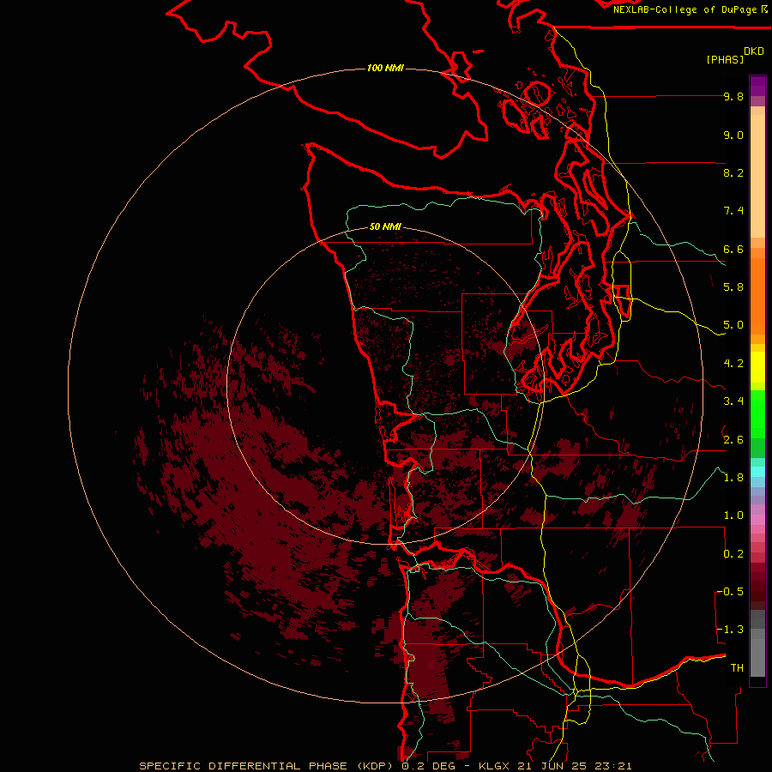772x772 pixels.
Task: Click the (KDP) product abbreviation in the caption
Action: click(377, 766)
